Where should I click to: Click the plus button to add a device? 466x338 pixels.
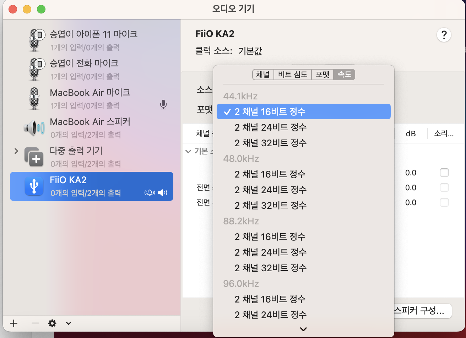point(13,323)
